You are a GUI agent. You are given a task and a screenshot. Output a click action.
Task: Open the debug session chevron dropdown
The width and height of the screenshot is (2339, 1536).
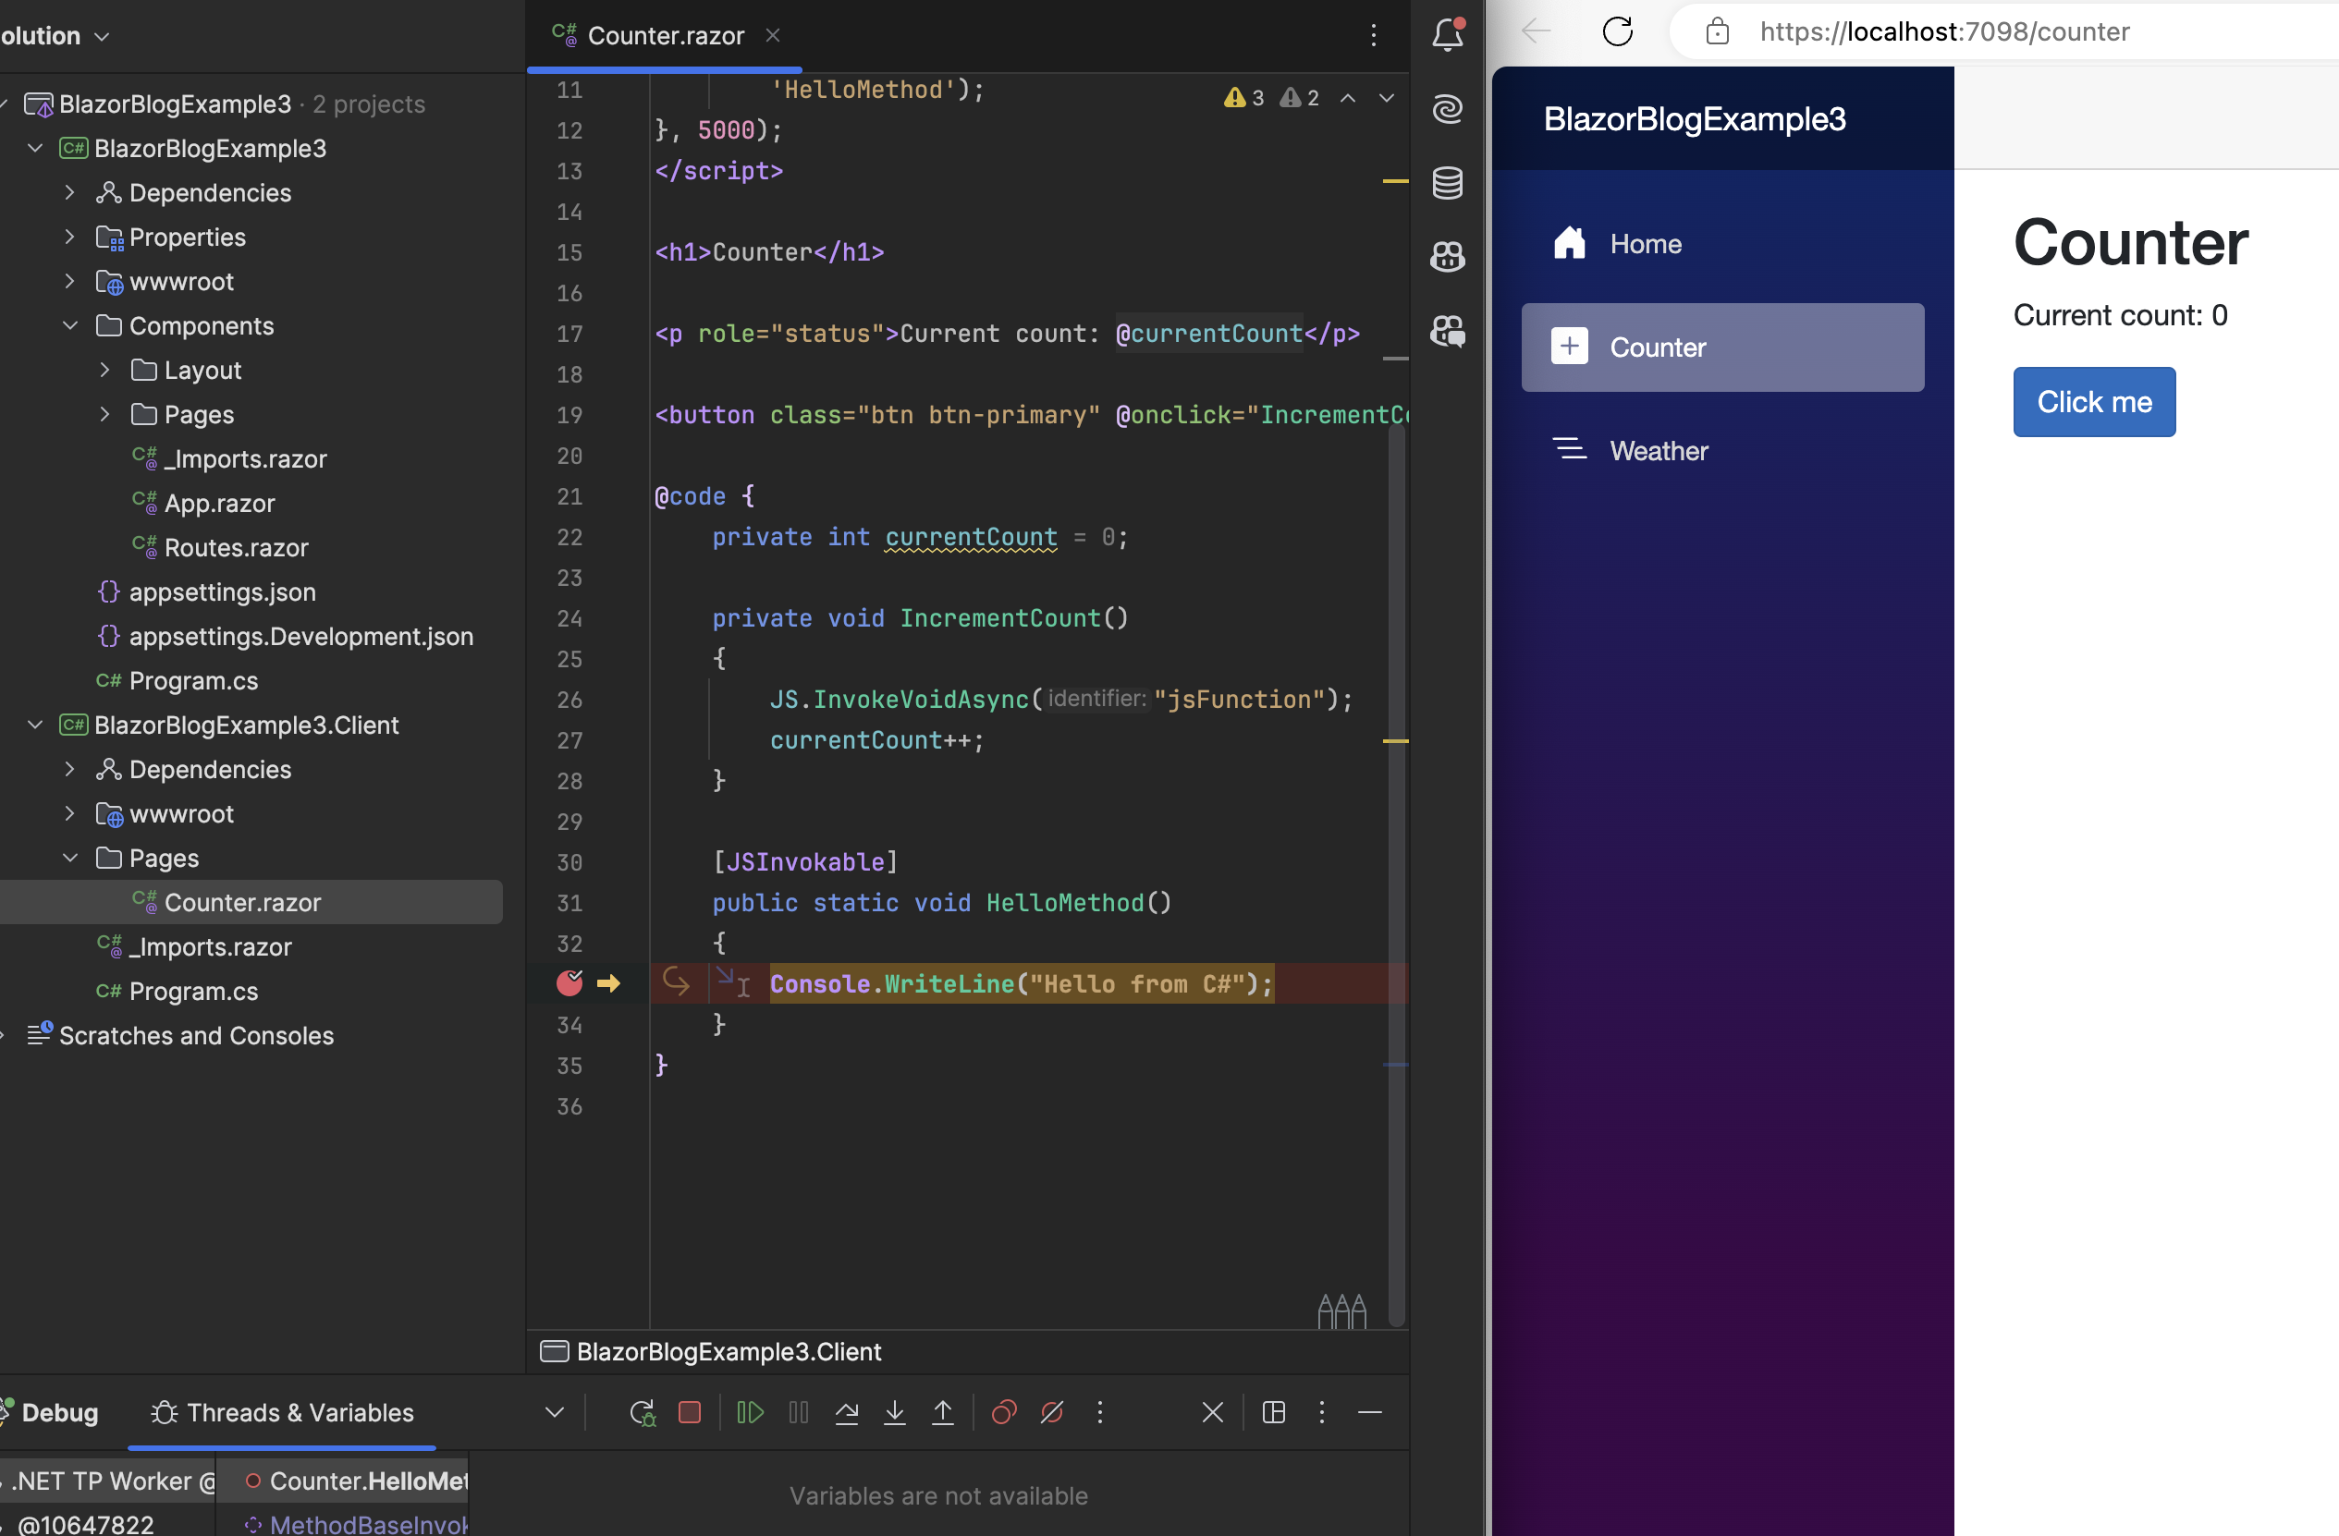click(555, 1413)
